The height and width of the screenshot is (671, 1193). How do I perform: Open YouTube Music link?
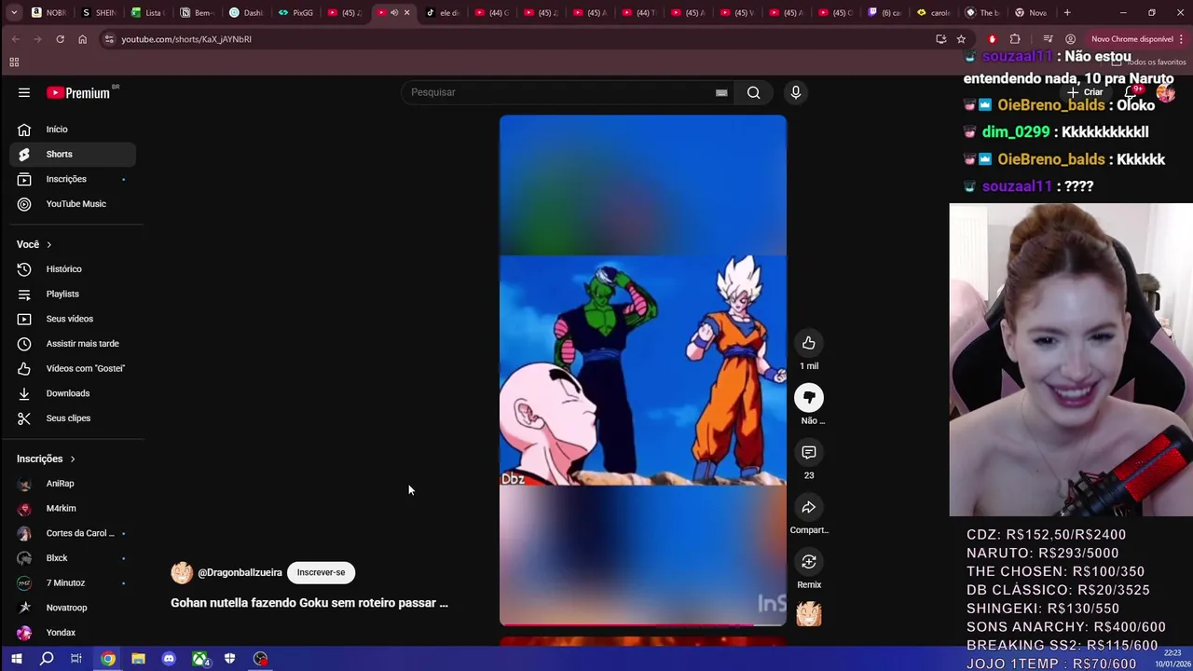[x=73, y=204]
